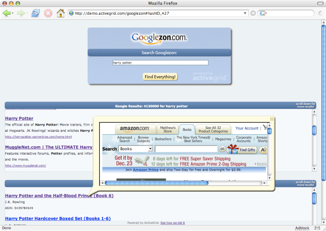
Task: Switch to Matthew's Store tab
Action: pyautogui.click(x=168, y=129)
